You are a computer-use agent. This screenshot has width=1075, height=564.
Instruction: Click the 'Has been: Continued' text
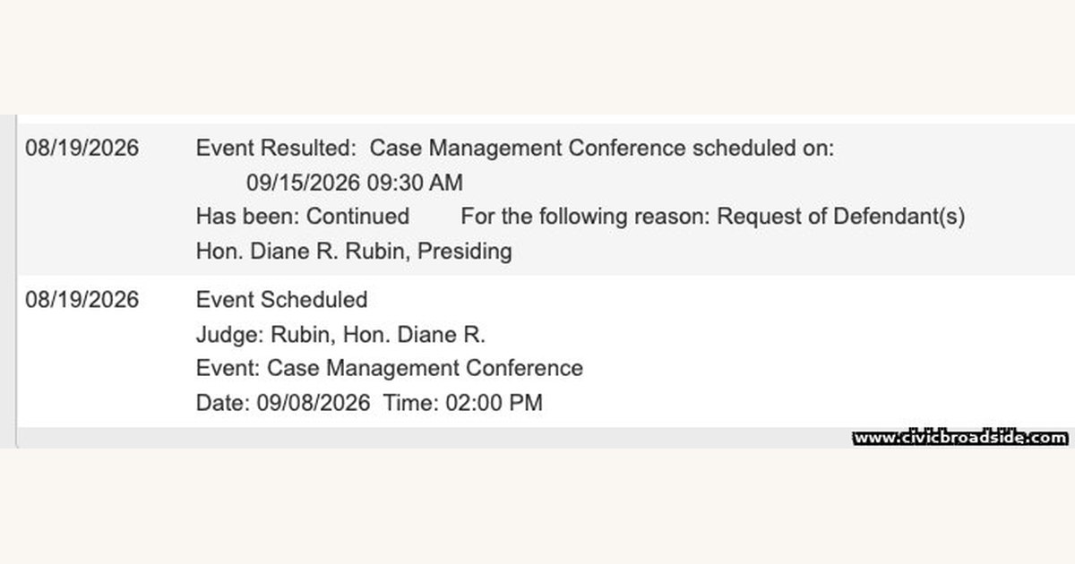click(x=303, y=217)
